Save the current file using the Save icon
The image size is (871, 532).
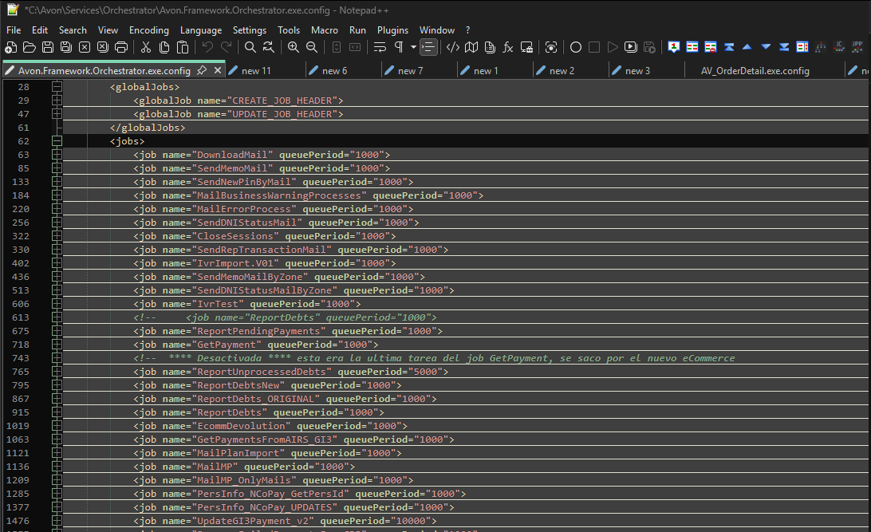tap(48, 47)
